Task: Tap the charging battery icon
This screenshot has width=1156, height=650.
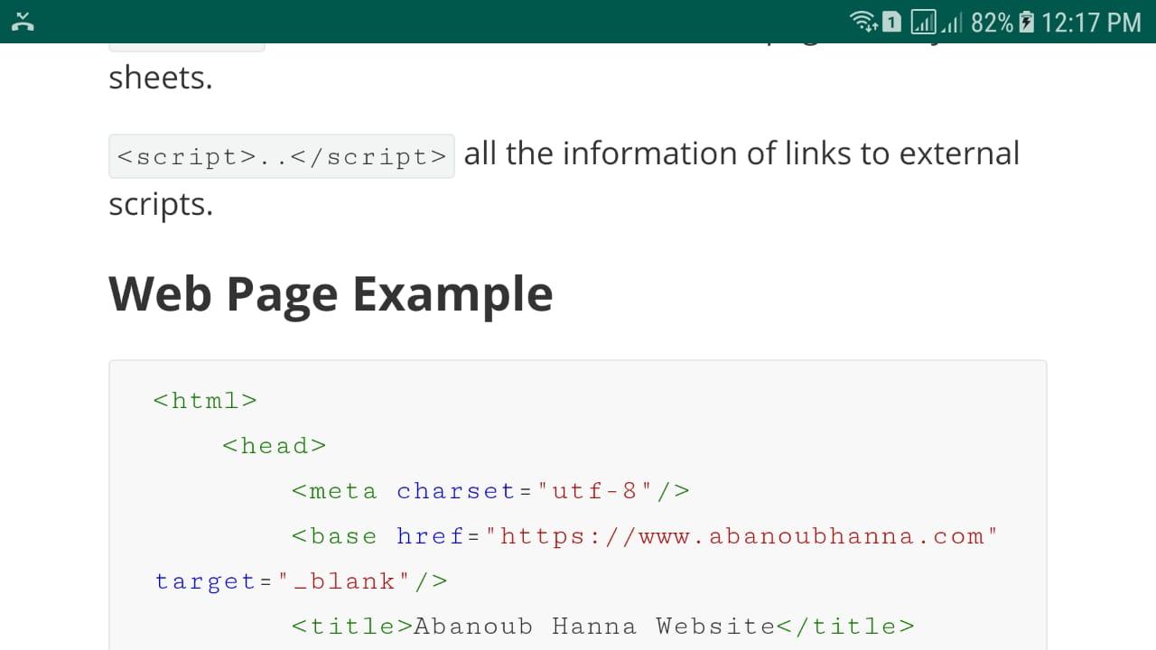Action: tap(1026, 22)
